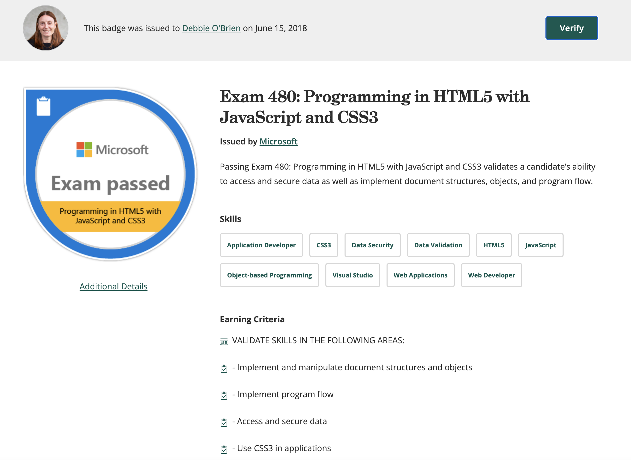
Task: Click the checklist icon beside document structures criterion
Action: coord(224,368)
